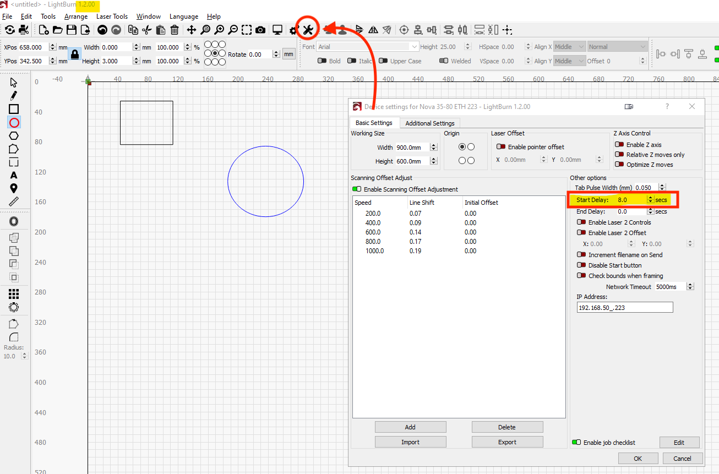Open the Normal style dropdown
The width and height of the screenshot is (719, 474).
pyautogui.click(x=616, y=47)
